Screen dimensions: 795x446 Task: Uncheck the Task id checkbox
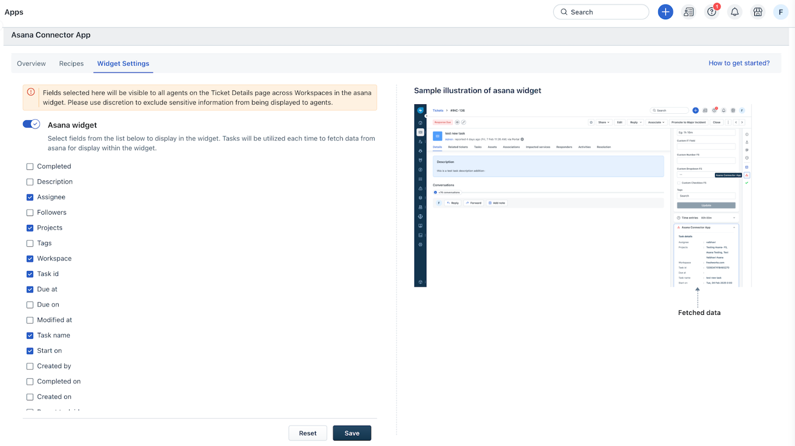[30, 275]
